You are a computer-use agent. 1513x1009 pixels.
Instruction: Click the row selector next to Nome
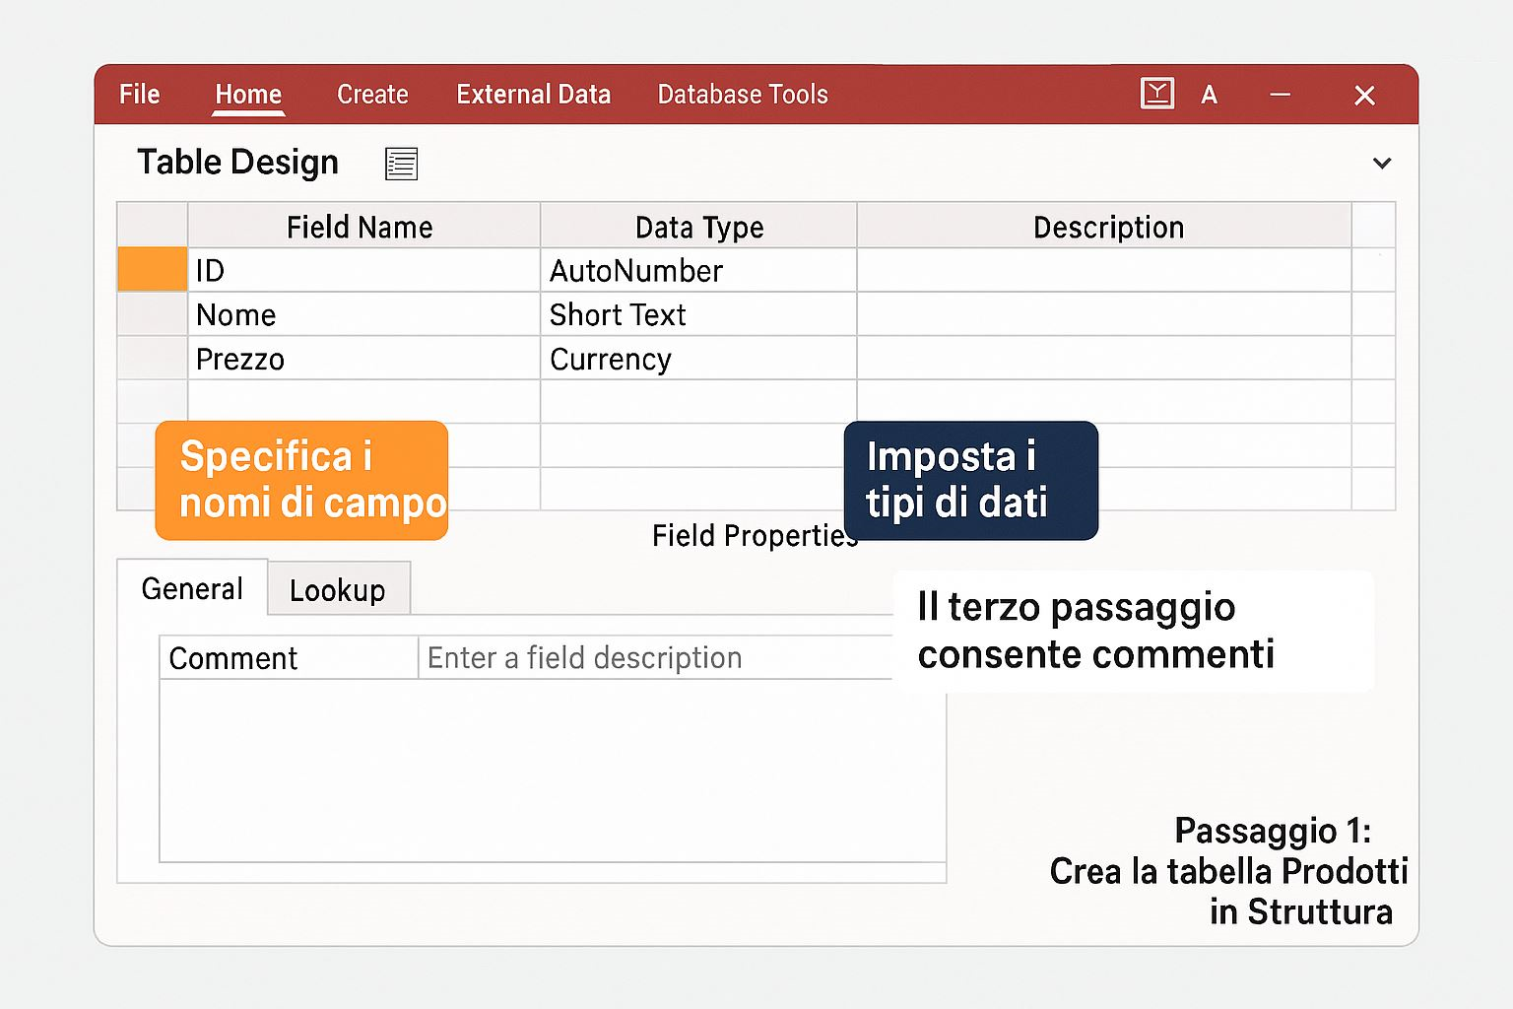(x=152, y=315)
